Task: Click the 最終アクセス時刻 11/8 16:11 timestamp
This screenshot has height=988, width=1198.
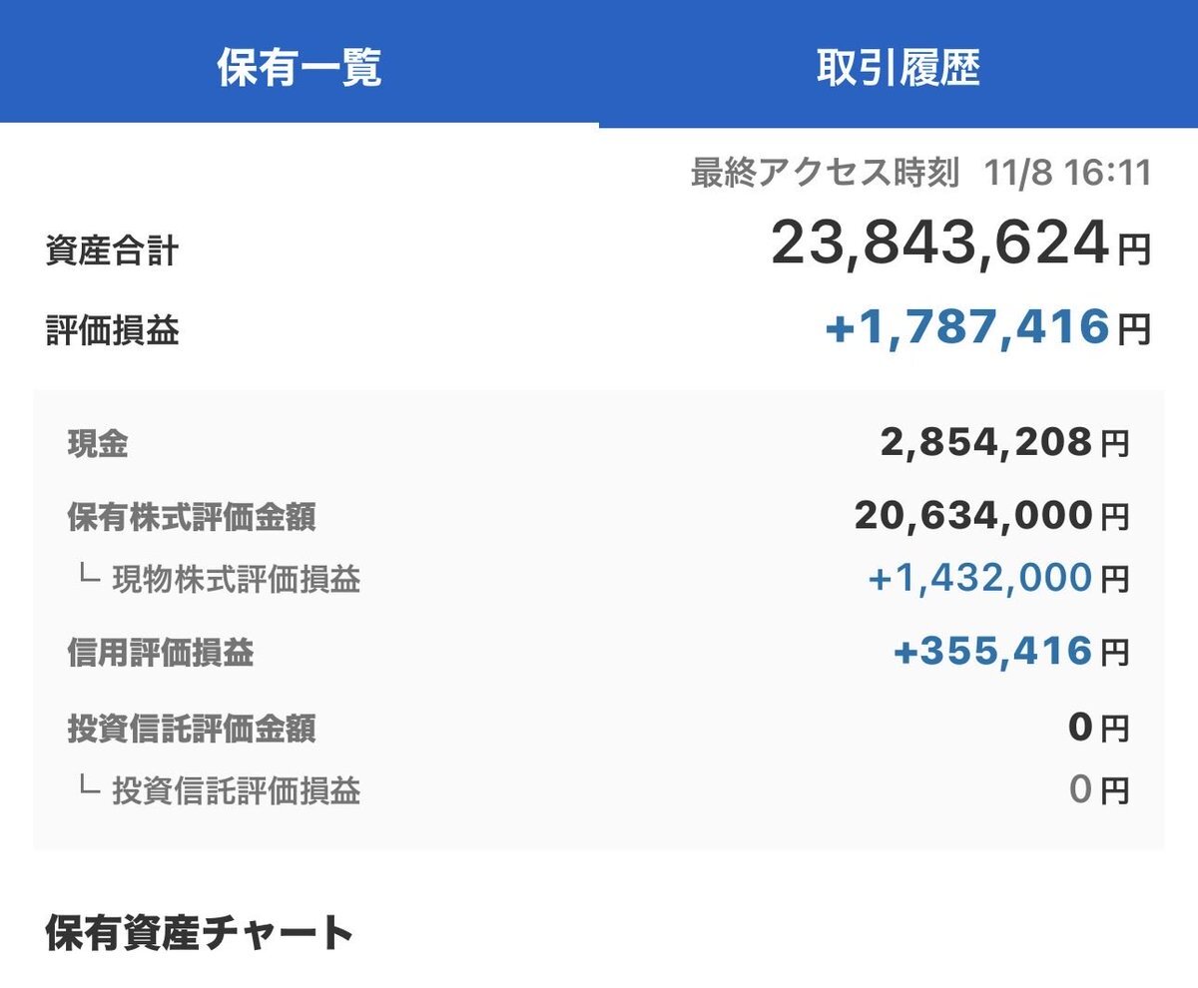Action: pyautogui.click(x=920, y=174)
